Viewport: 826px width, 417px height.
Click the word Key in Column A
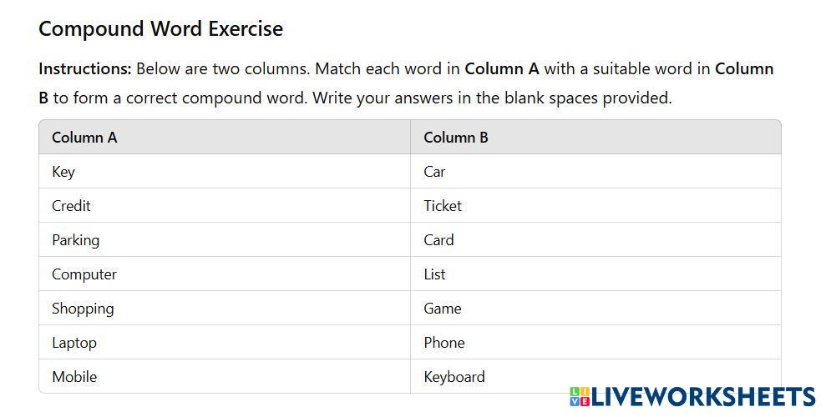[63, 172]
